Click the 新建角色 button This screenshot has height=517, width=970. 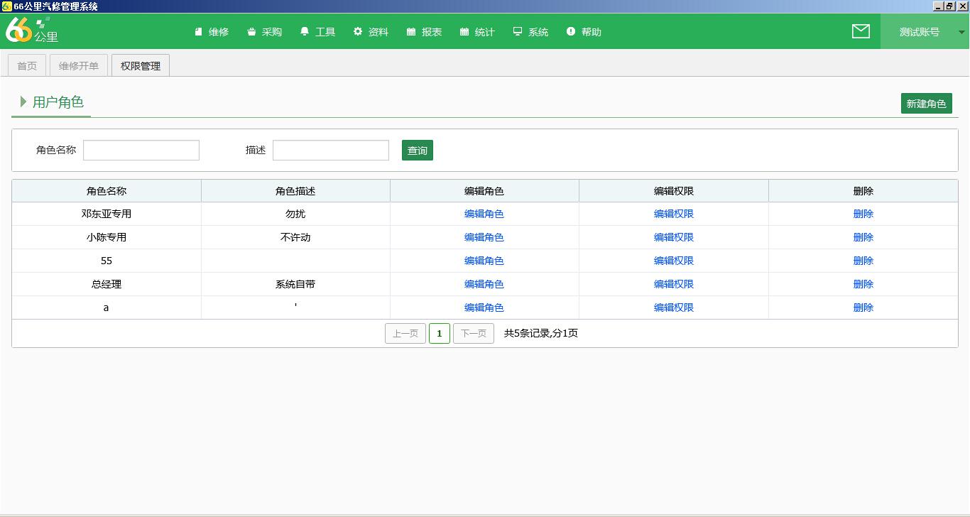926,104
